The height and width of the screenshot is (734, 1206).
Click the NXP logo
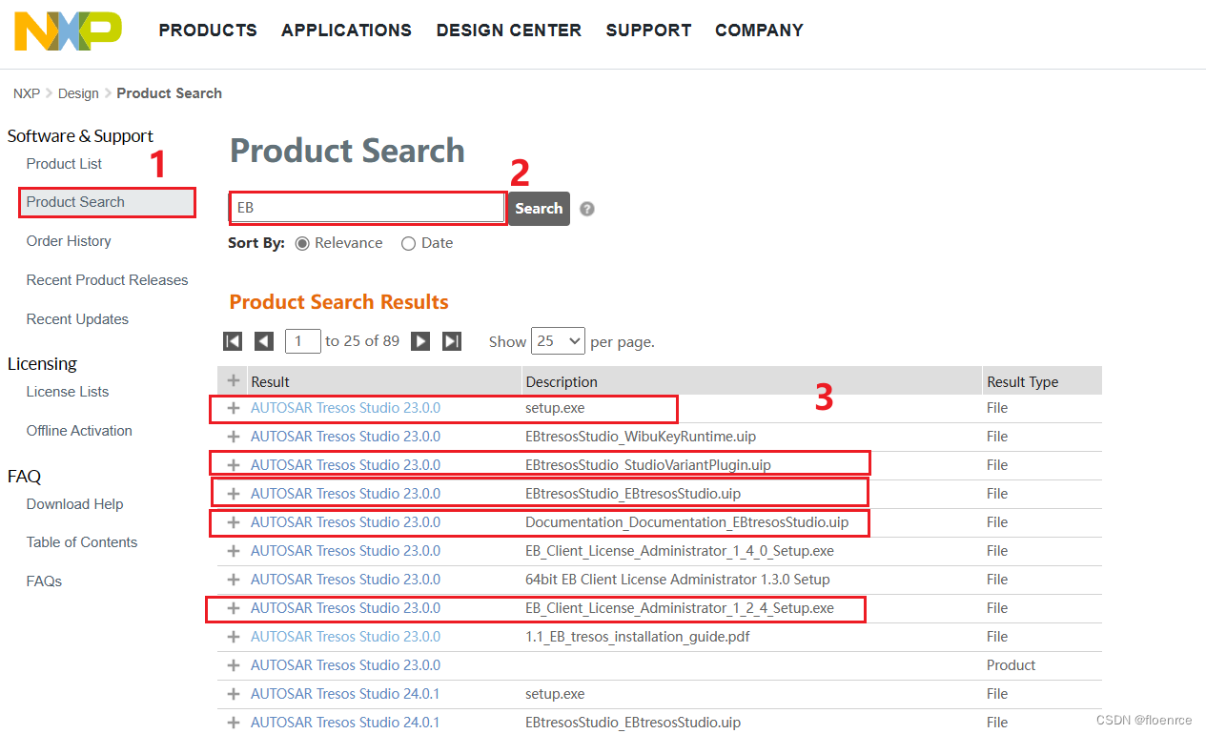coord(68,31)
